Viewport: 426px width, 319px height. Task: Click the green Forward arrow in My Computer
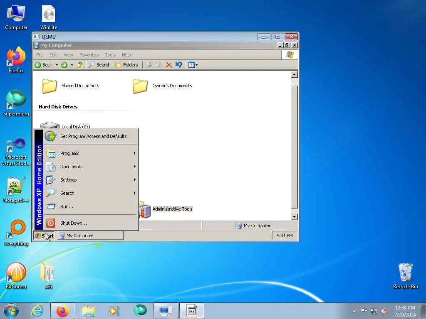click(x=64, y=65)
